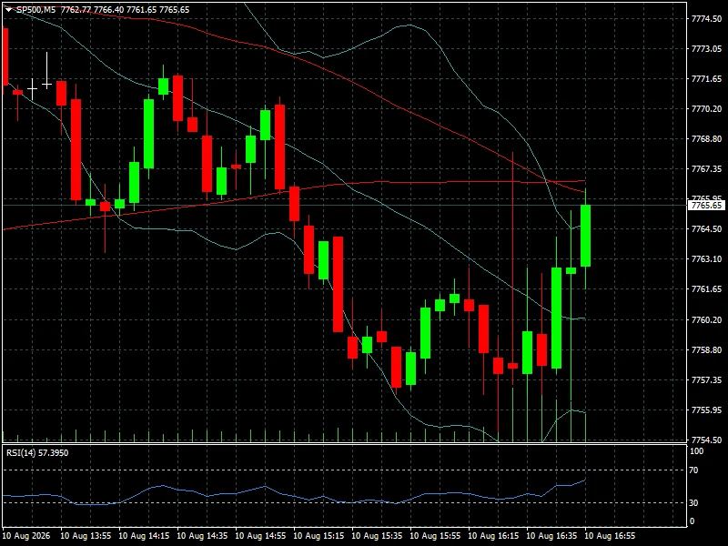Click the highlighted current price label 7765.65
Image resolution: width=728 pixels, height=546 pixels.
(x=706, y=206)
